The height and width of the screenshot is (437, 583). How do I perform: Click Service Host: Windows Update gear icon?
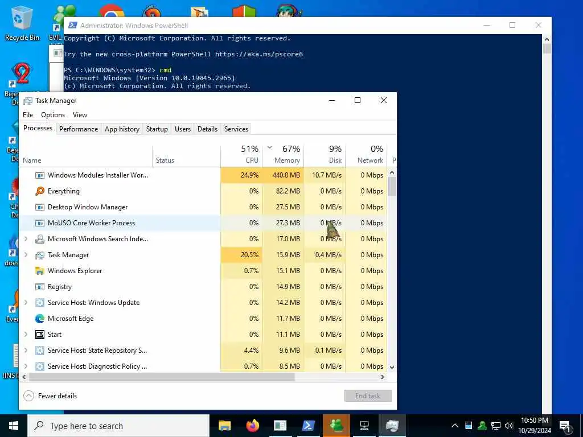click(40, 303)
